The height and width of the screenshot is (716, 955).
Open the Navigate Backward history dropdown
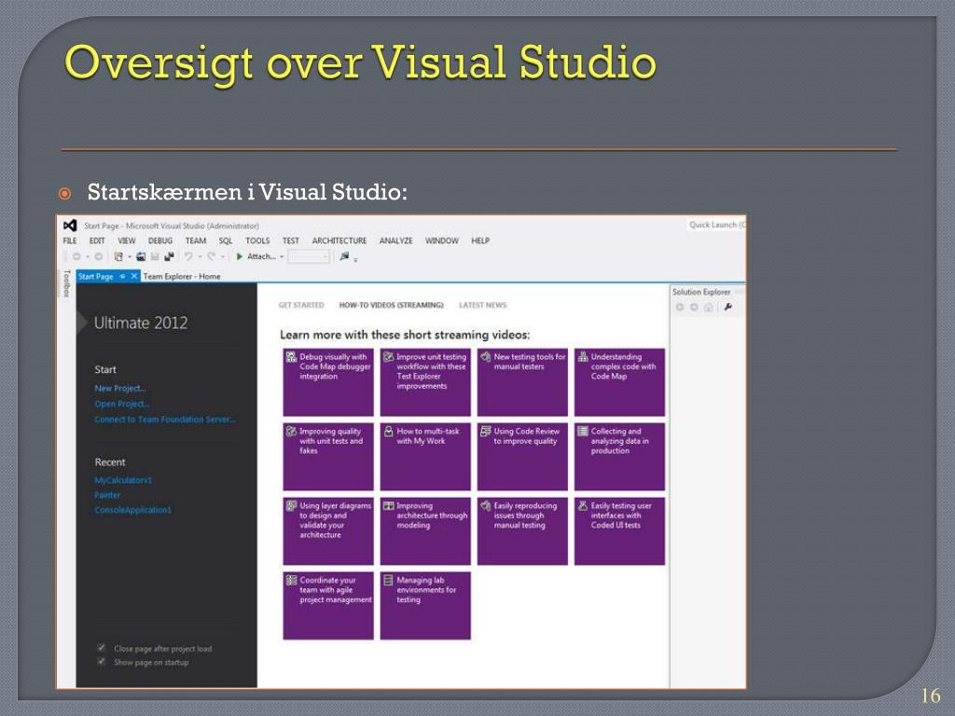[88, 257]
